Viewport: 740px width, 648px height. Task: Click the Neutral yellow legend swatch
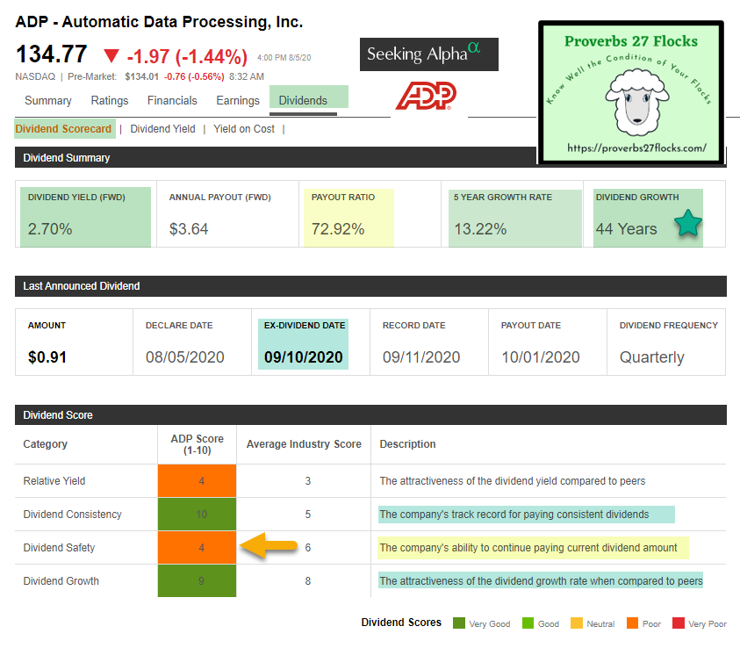[x=576, y=623]
